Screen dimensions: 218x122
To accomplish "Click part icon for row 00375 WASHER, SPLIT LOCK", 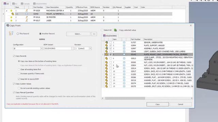I will click(107, 86).
